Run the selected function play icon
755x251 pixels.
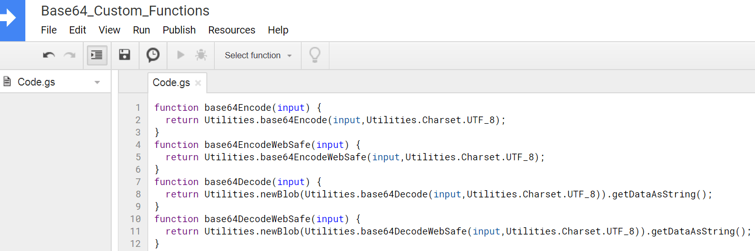point(180,55)
